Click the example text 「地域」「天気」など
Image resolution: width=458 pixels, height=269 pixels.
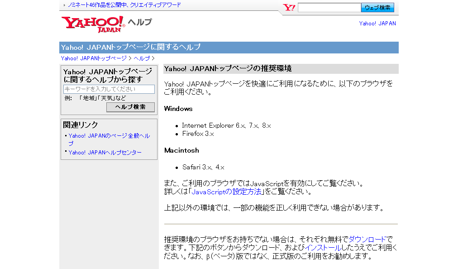(x=102, y=98)
